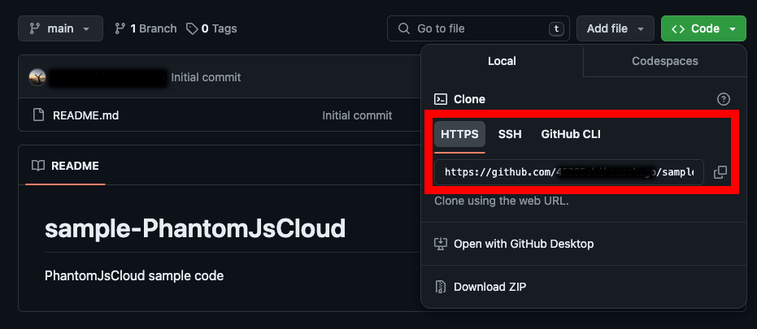
Task: Click the clone URL text field
Action: pos(568,172)
